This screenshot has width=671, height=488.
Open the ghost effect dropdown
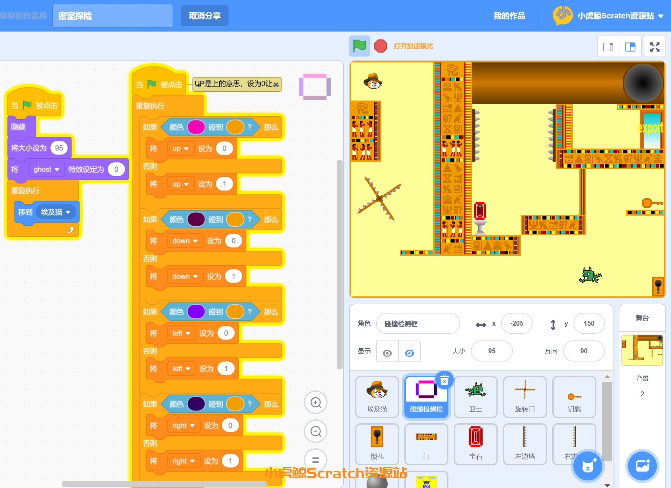[x=46, y=170]
